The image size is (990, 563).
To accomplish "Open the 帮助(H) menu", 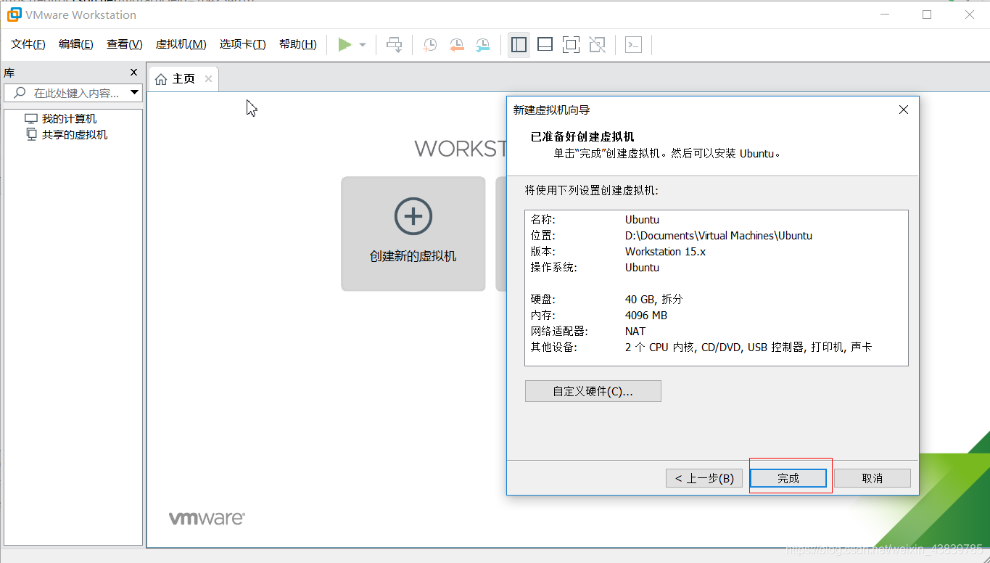I will pyautogui.click(x=297, y=44).
